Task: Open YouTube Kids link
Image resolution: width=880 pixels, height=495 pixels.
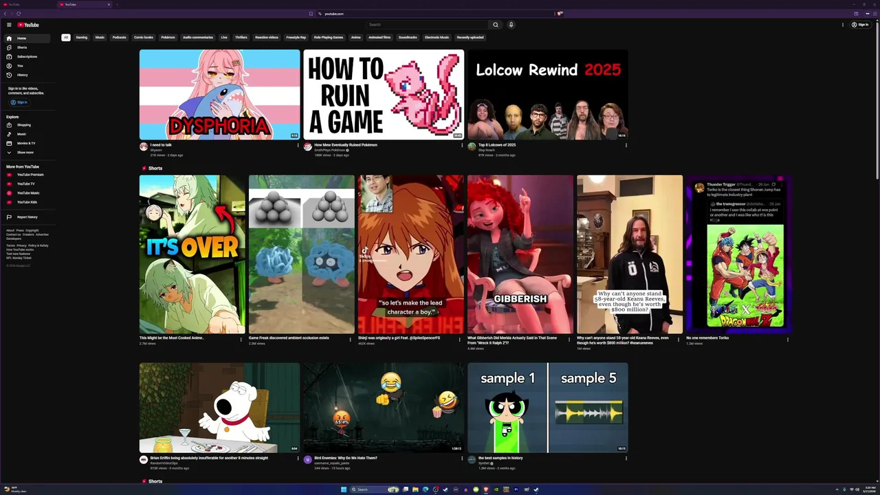Action: coord(26,202)
